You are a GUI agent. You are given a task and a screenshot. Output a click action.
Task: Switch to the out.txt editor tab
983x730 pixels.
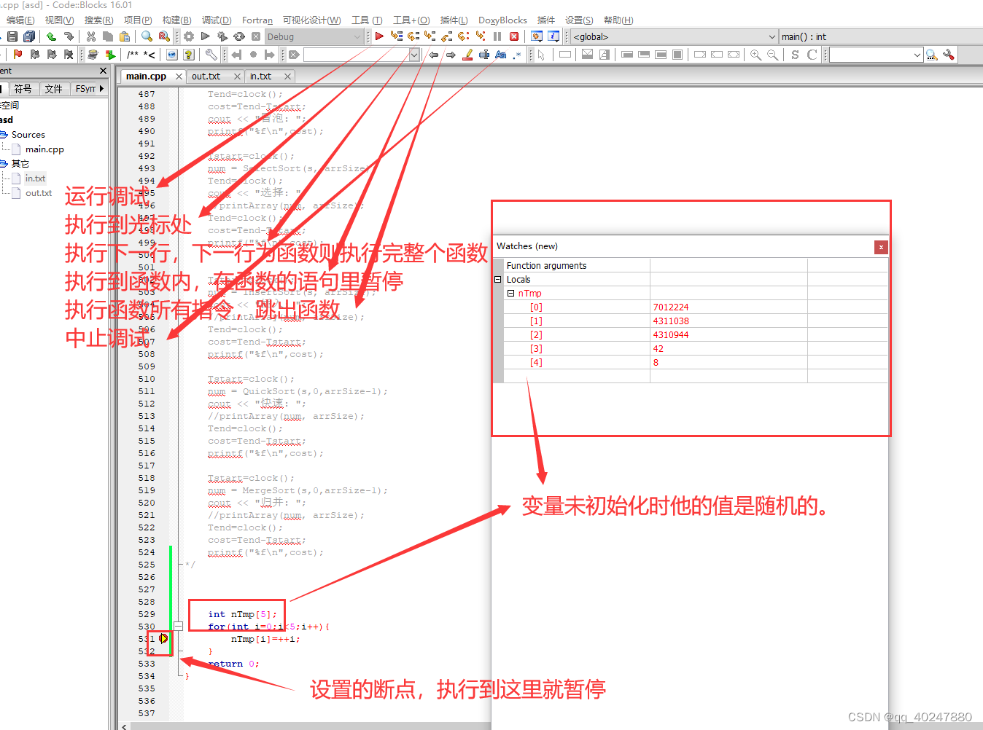pos(206,76)
